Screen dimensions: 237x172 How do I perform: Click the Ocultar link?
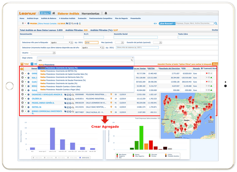click(x=215, y=30)
